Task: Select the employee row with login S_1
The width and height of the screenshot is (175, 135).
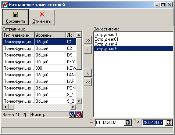Action: coord(39,95)
